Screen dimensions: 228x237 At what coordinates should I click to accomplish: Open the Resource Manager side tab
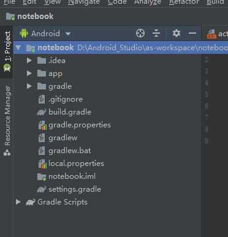coord(7,120)
